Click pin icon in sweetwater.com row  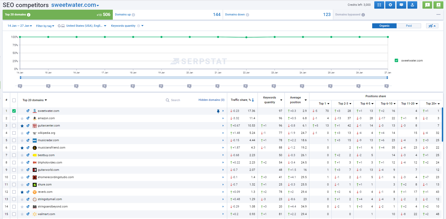click(x=218, y=111)
